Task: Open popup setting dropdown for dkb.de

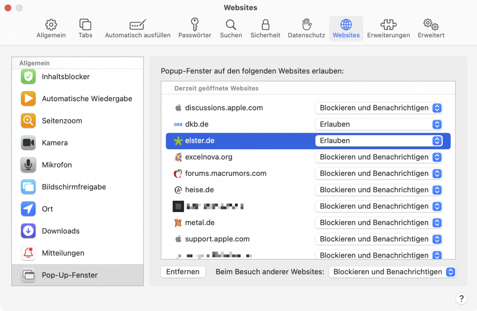Action: coord(379,124)
